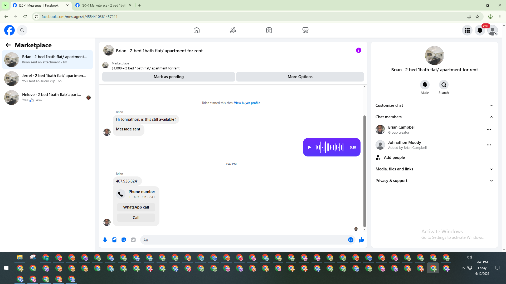The width and height of the screenshot is (506, 284).
Task: Select the Helove conversation in list
Action: coord(47,98)
